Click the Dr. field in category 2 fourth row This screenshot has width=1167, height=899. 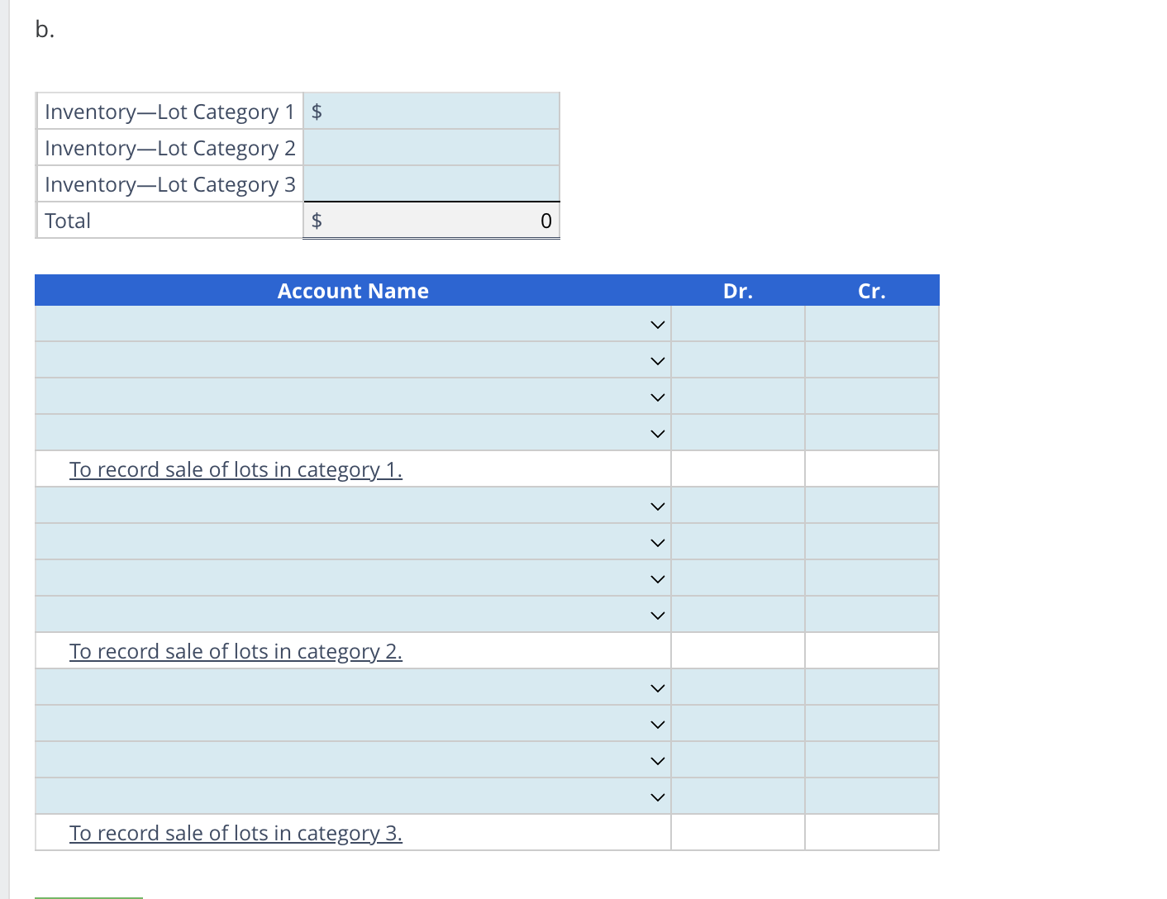click(x=738, y=615)
